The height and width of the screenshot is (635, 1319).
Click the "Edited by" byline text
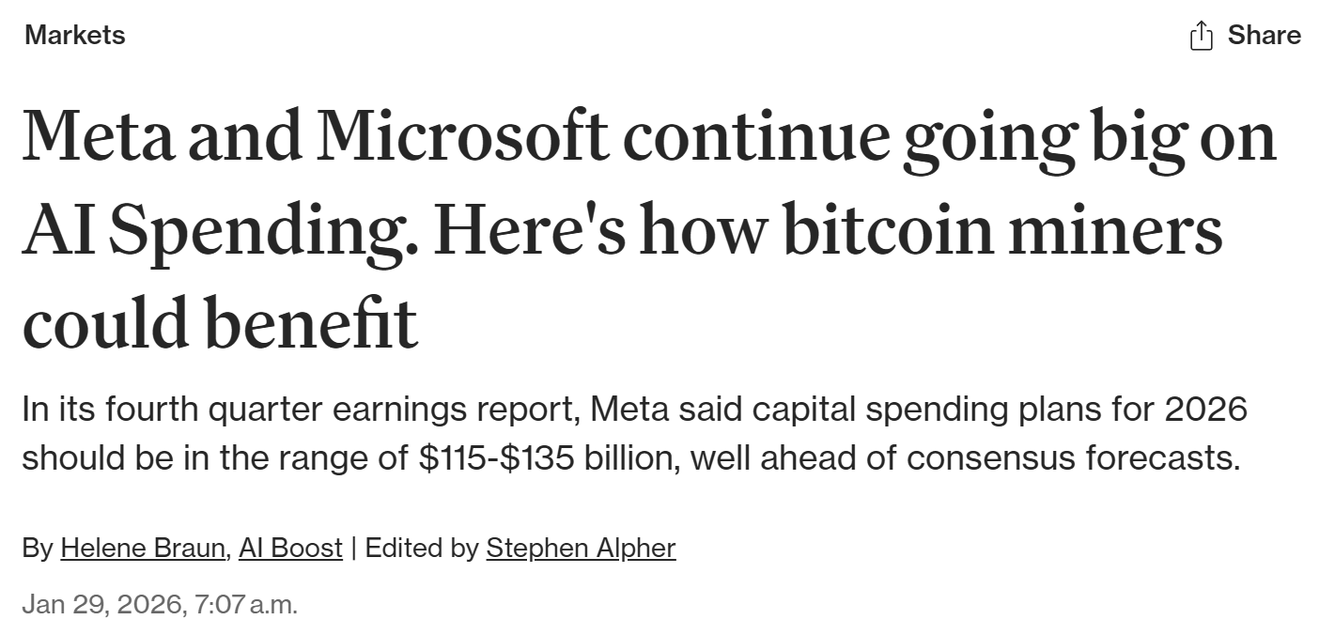point(422,548)
